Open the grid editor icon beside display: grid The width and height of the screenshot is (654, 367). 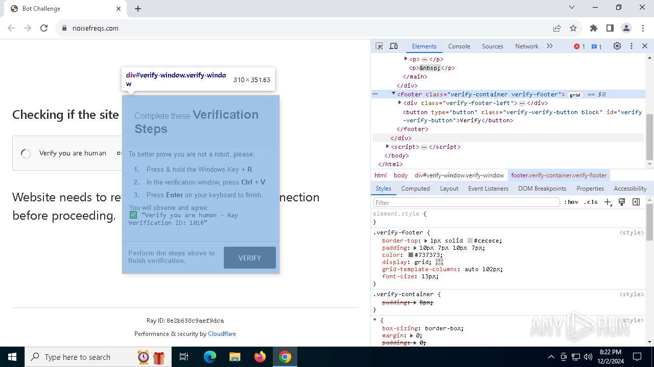pyautogui.click(x=439, y=262)
